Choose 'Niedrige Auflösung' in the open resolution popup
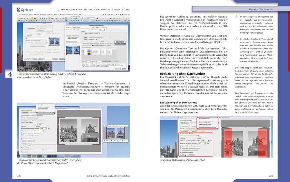 pyautogui.click(x=120, y=42)
